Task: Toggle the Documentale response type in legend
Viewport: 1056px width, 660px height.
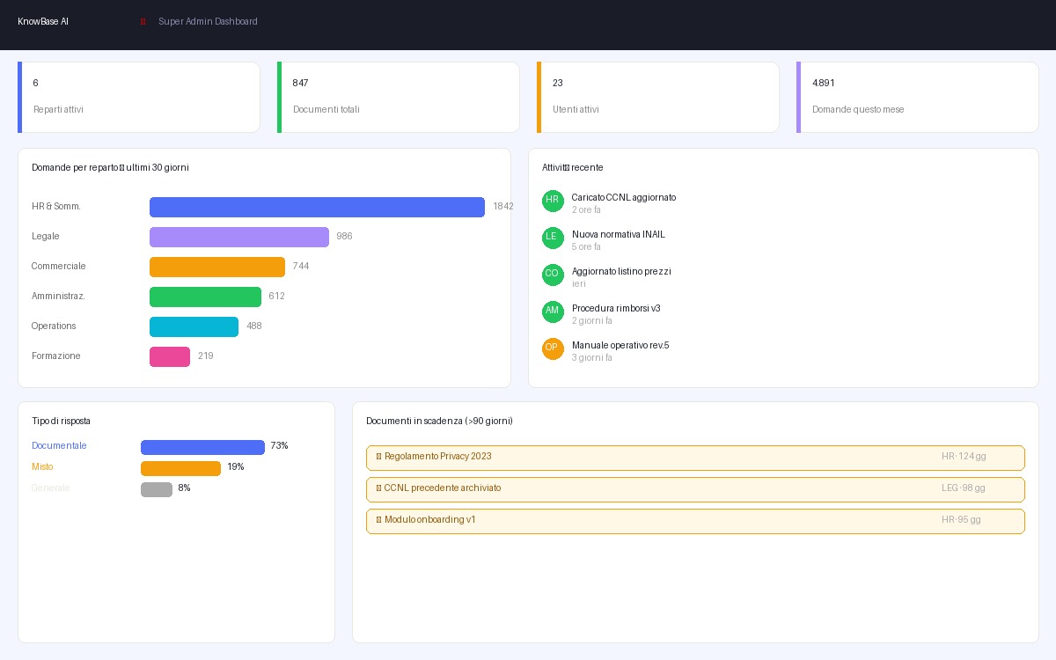Action: (59, 446)
